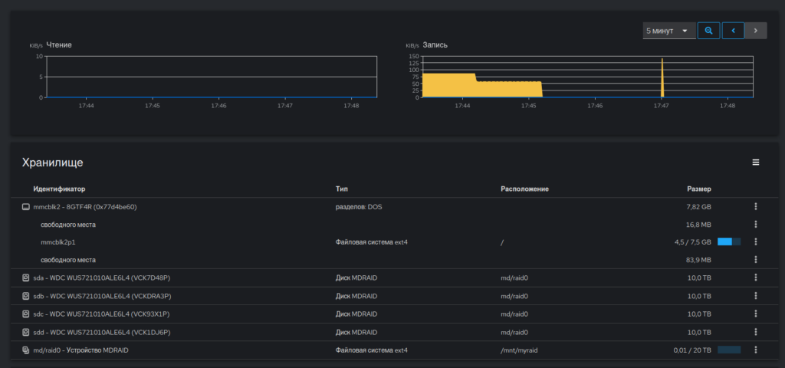Click the Размер column header

699,189
